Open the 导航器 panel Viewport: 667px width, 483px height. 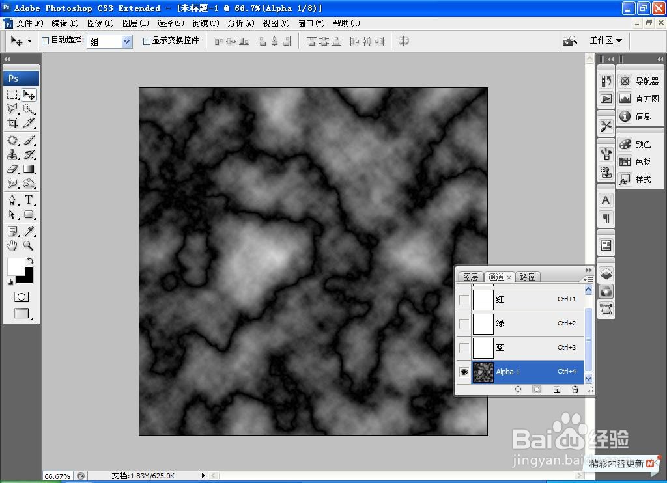[640, 81]
